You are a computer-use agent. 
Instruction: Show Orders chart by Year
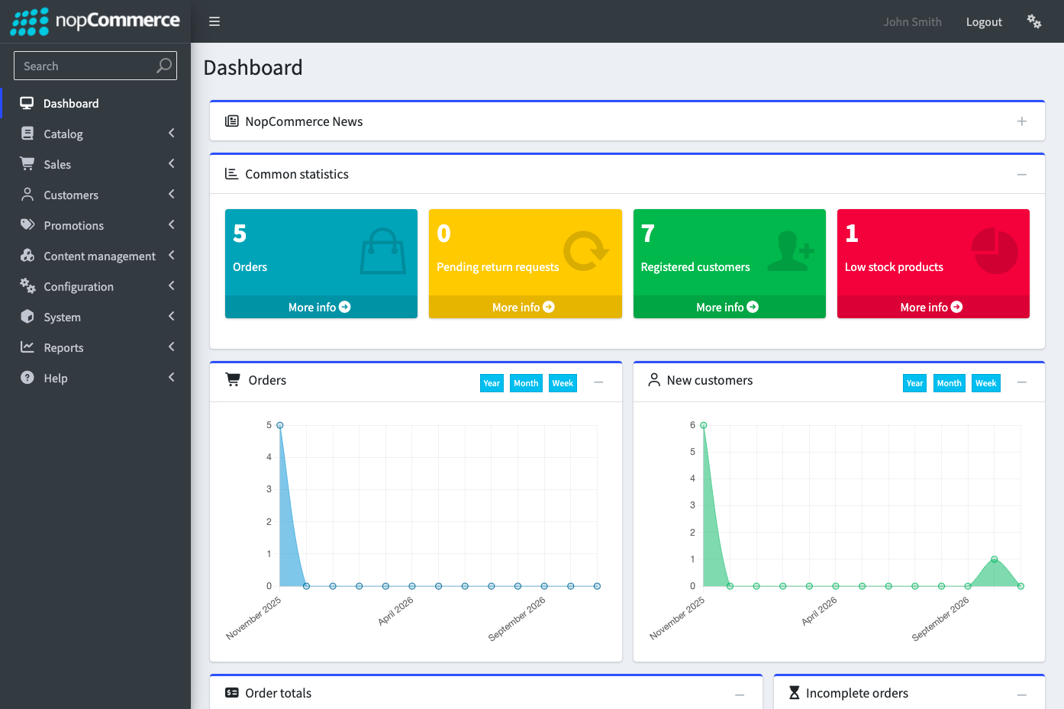[x=492, y=383]
